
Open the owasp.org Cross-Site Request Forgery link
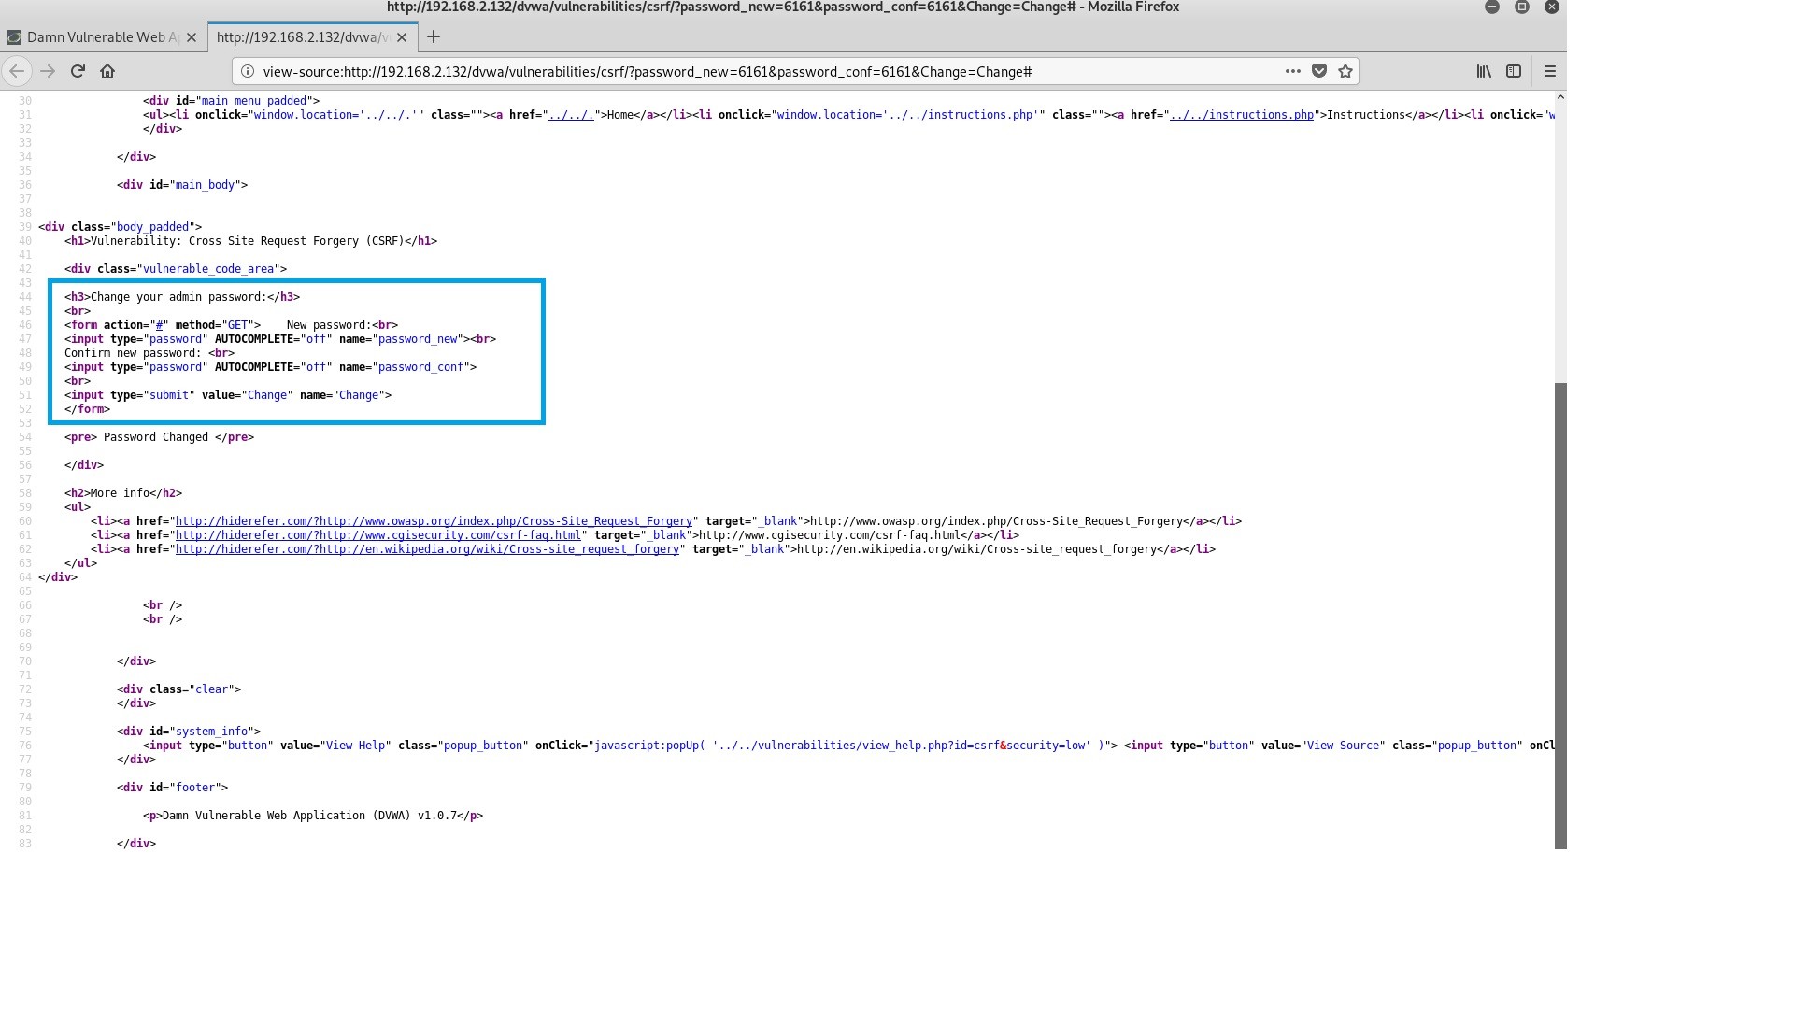(x=434, y=521)
